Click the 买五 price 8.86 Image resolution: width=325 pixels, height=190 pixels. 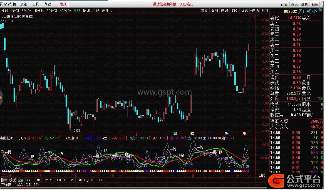(297, 72)
